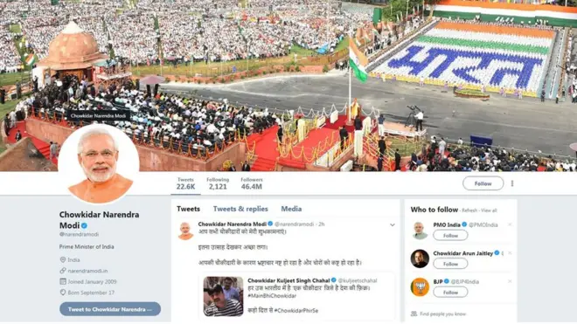This screenshot has width=577, height=324.
Task: Open narendramodi.in website link
Action: [x=87, y=271]
